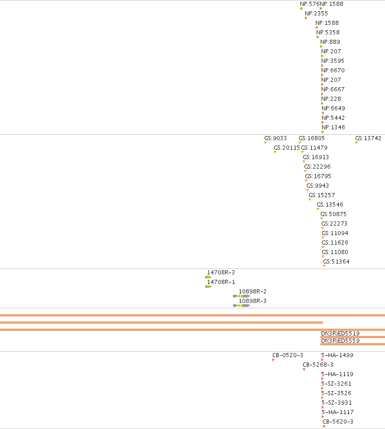
Task: Select the GS:22273 label
Action: click(334, 223)
